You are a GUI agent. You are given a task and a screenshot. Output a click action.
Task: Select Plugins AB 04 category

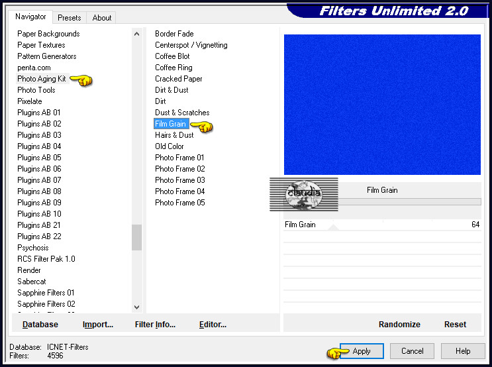[x=39, y=146]
